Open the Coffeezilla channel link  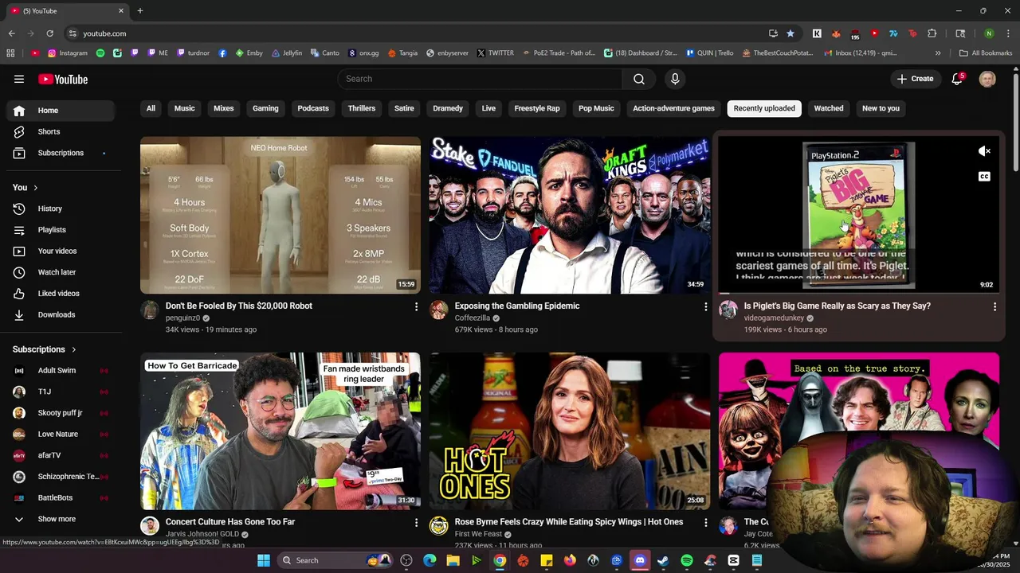pos(472,318)
